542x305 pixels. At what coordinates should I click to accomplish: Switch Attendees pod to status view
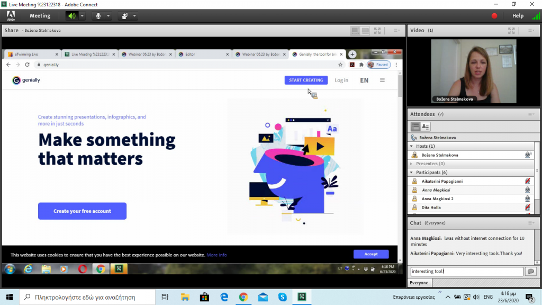click(426, 127)
